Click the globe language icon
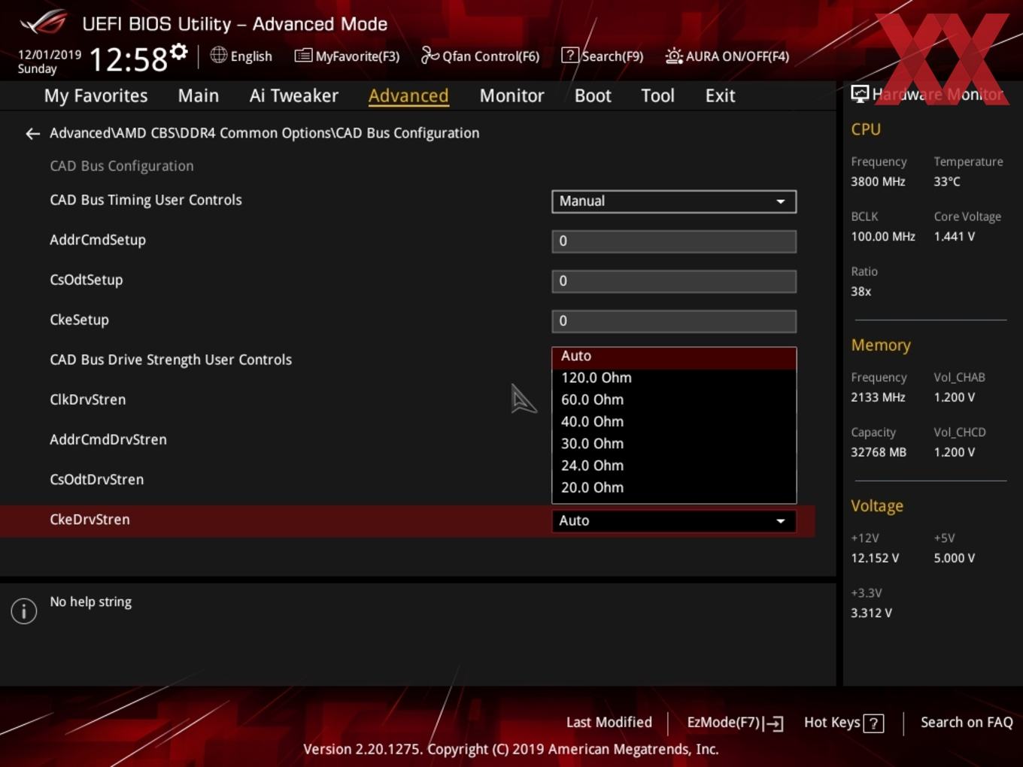The width and height of the screenshot is (1023, 767). click(218, 55)
